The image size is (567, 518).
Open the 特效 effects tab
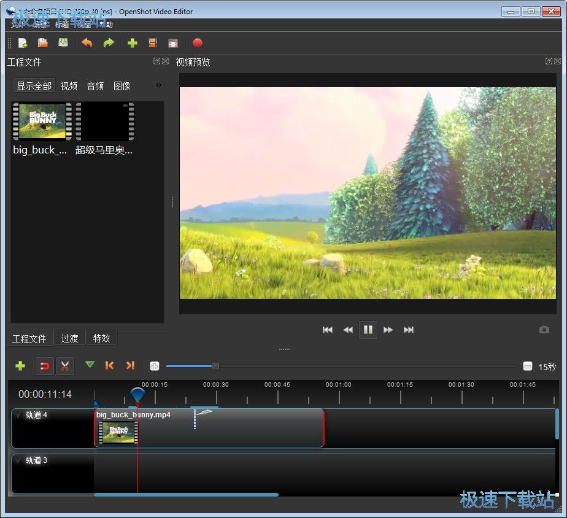click(x=101, y=338)
